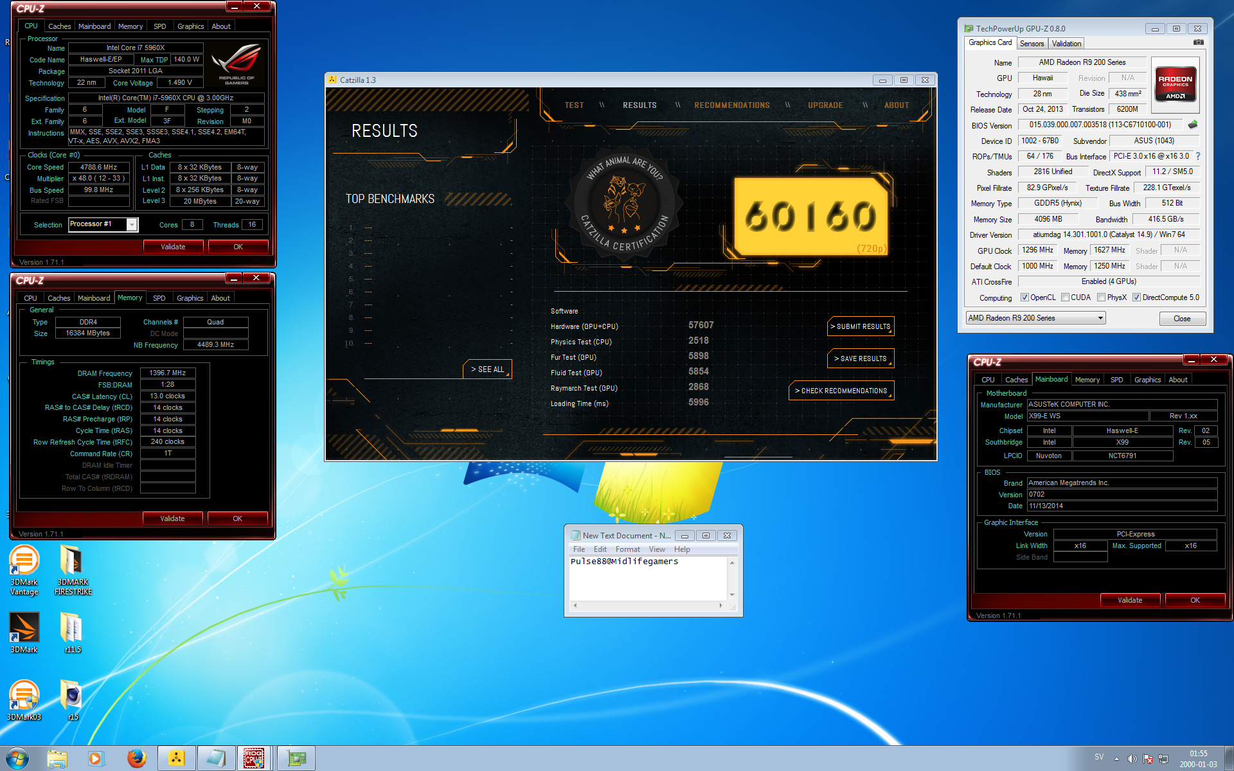Click into Notepad text area
The image size is (1234, 771).
coord(648,578)
